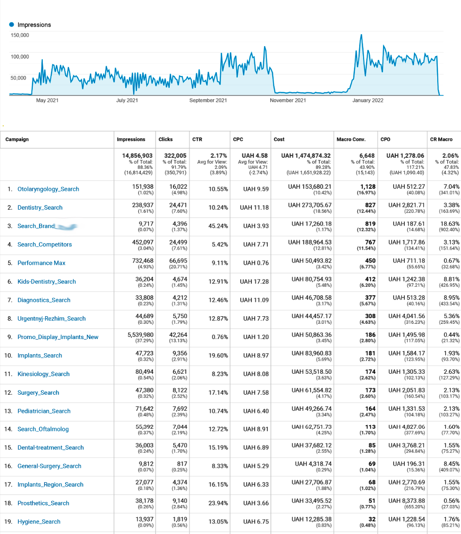Click the Prosthetics_Search campaign link
The image size is (461, 534).
(43, 503)
